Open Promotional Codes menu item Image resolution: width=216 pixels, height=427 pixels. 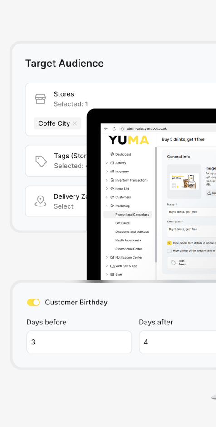point(129,249)
